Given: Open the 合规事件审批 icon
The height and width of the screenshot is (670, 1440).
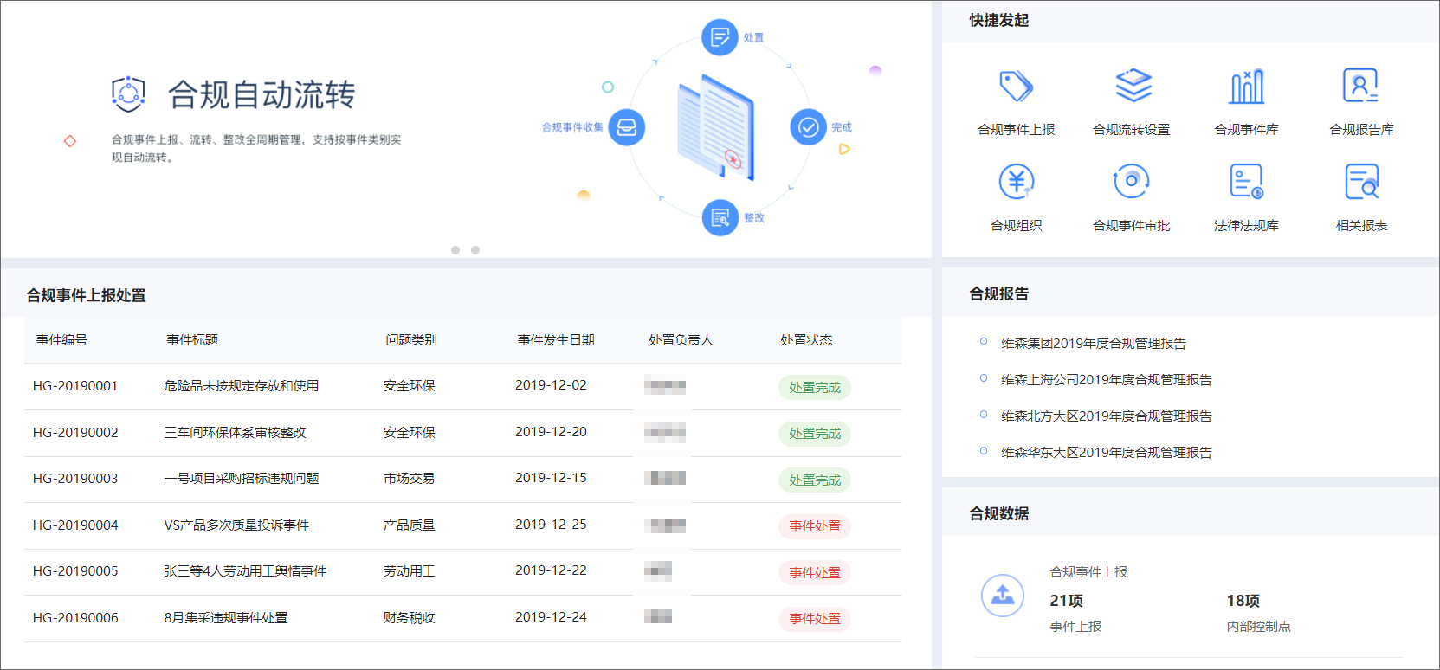Looking at the screenshot, I should tap(1131, 181).
